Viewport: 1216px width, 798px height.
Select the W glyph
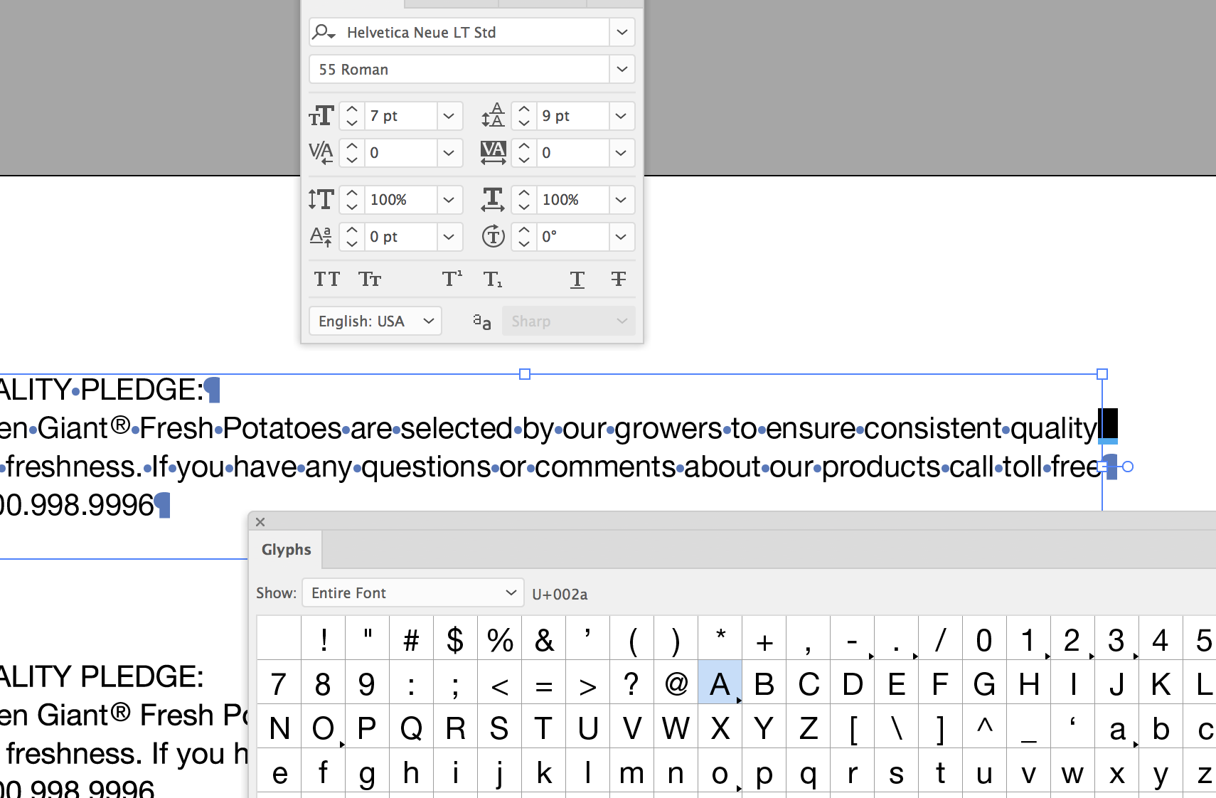click(676, 727)
